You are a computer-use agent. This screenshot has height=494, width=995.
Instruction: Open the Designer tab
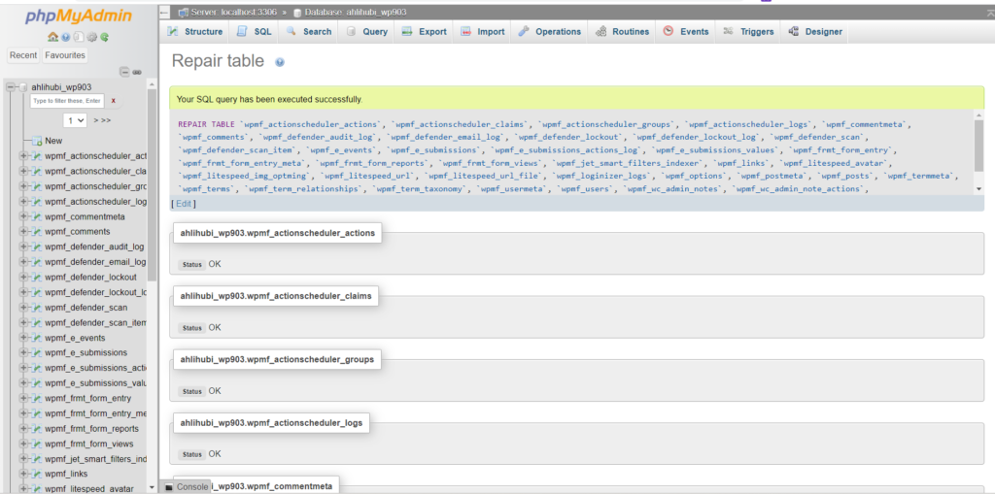[x=815, y=32]
